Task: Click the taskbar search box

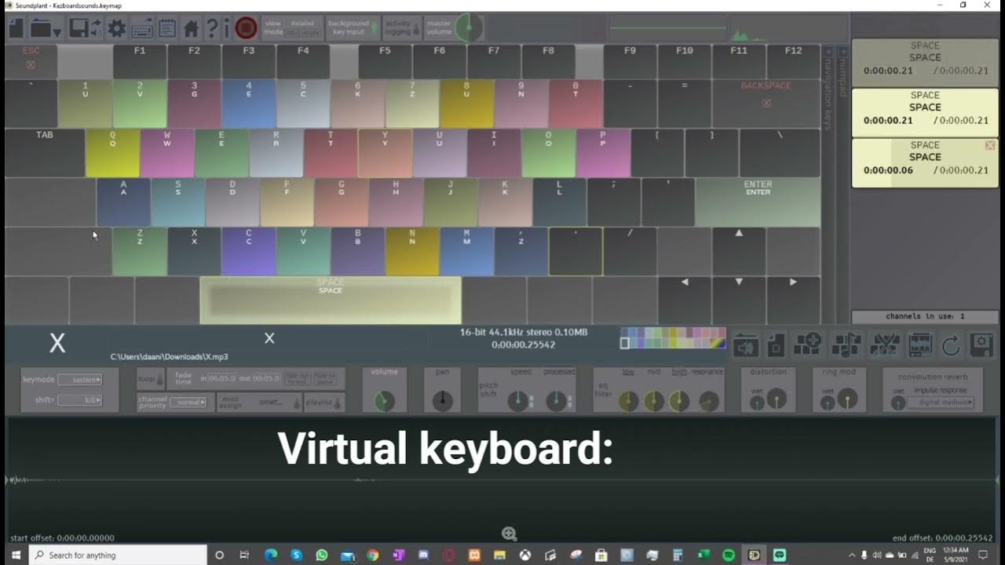Action: pos(118,555)
